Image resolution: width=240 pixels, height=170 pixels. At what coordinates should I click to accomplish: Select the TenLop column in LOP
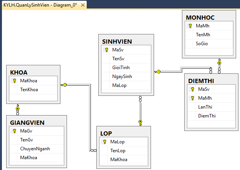[x=123, y=151]
